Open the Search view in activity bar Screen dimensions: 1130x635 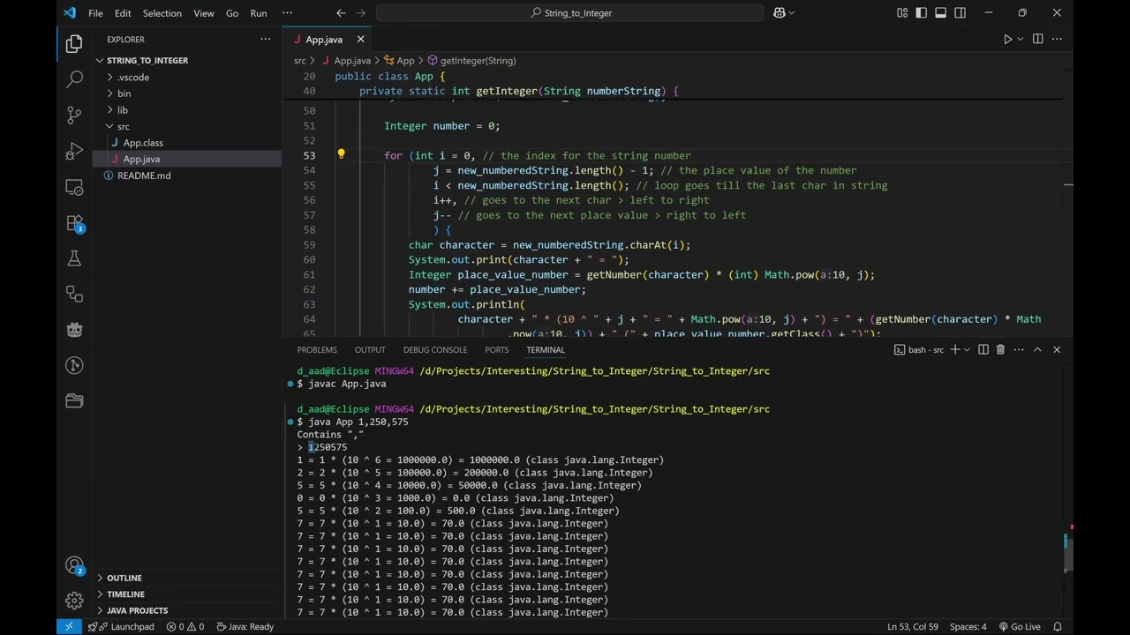[x=74, y=78]
